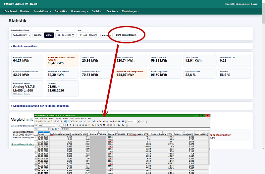Click the Hyperlink globe icon in Calc

(x=94, y=121)
